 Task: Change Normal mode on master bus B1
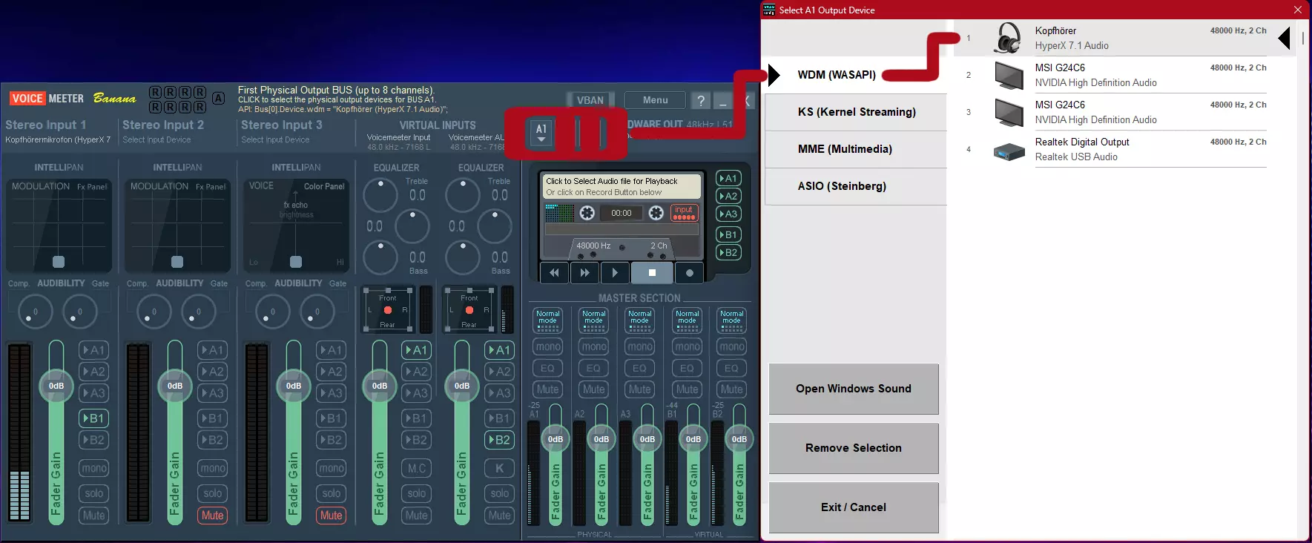(688, 320)
